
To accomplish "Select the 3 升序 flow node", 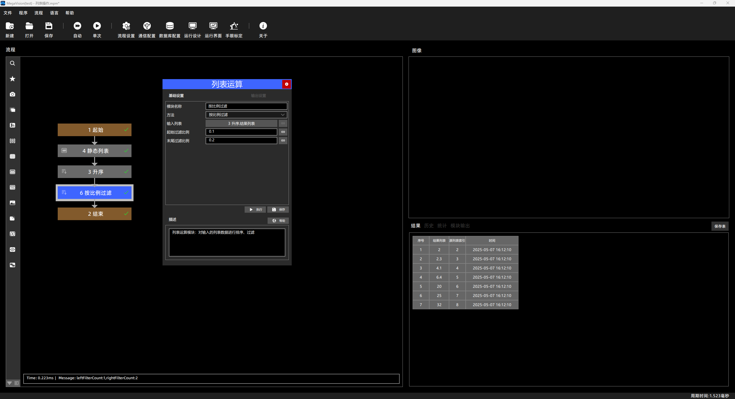I will [94, 172].
